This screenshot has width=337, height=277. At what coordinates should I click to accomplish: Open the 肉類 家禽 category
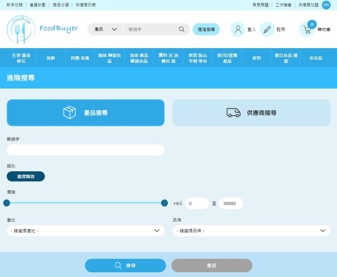[80, 58]
